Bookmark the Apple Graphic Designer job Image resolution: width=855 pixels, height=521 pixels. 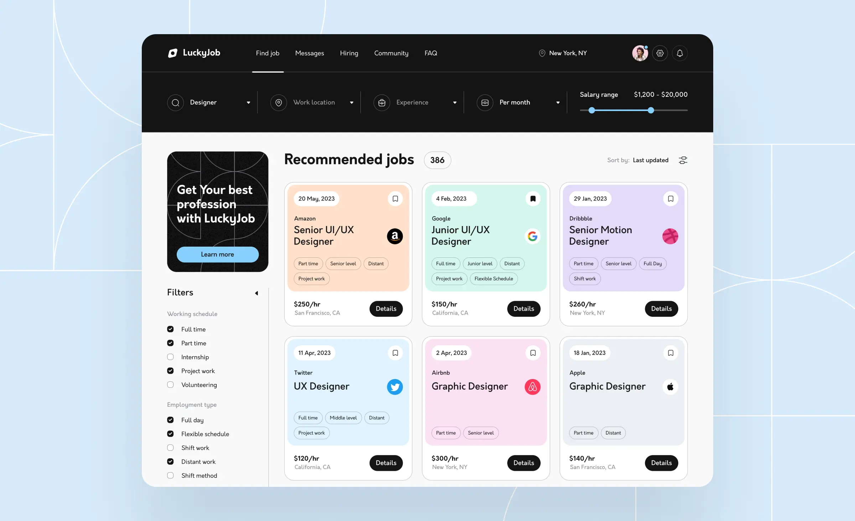click(x=670, y=353)
